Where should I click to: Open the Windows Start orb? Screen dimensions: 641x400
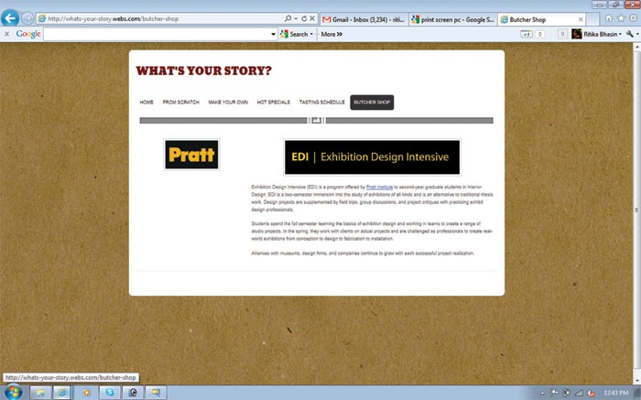(12, 392)
